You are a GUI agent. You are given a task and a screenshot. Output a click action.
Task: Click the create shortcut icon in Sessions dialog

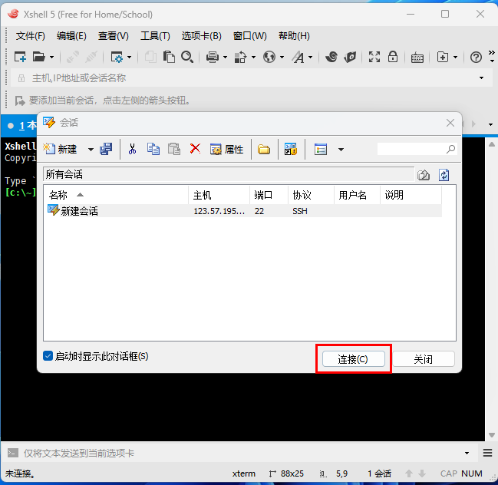click(291, 149)
